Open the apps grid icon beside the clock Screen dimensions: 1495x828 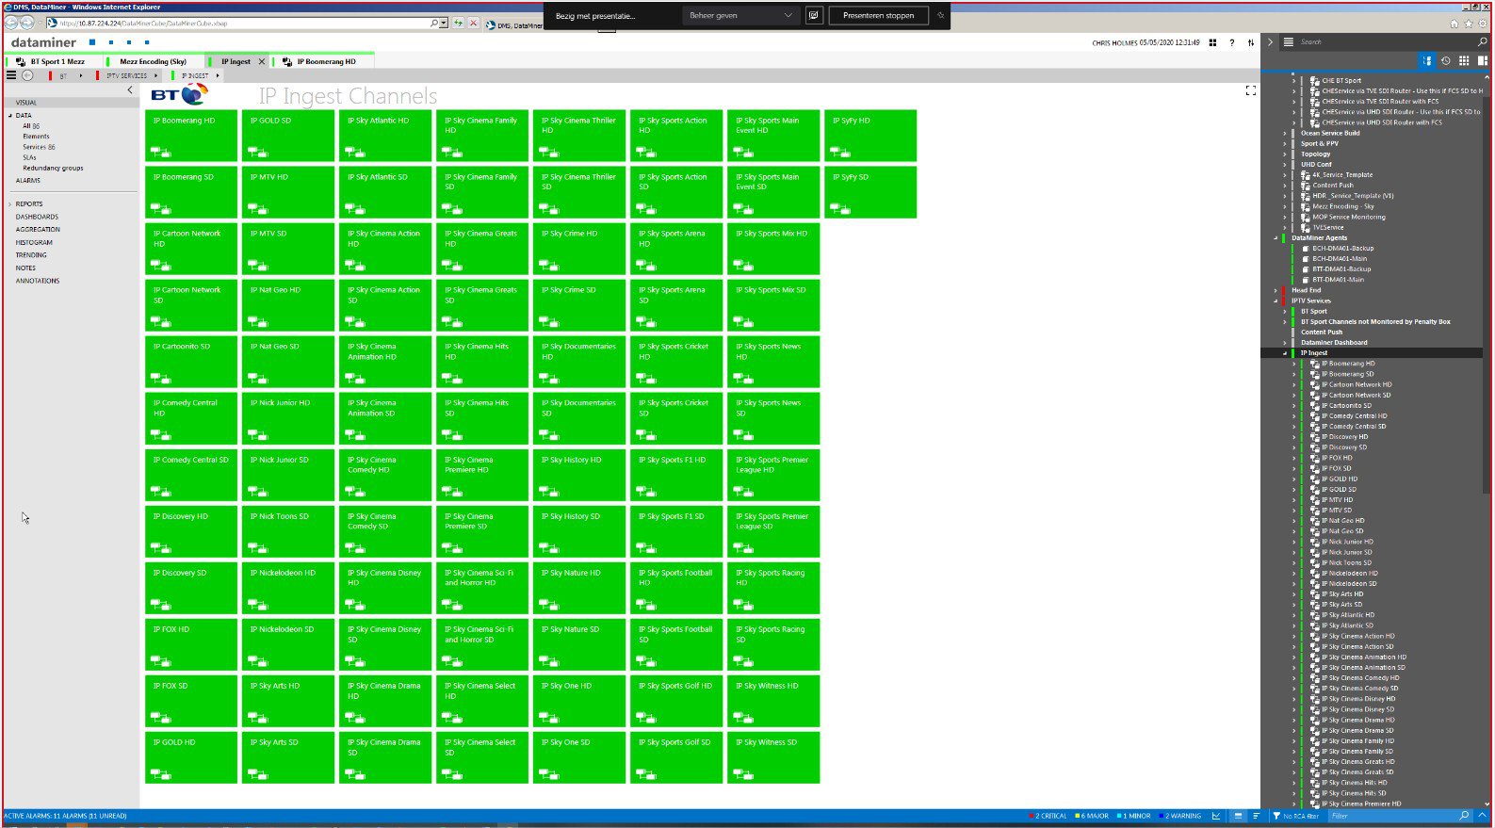point(1212,42)
